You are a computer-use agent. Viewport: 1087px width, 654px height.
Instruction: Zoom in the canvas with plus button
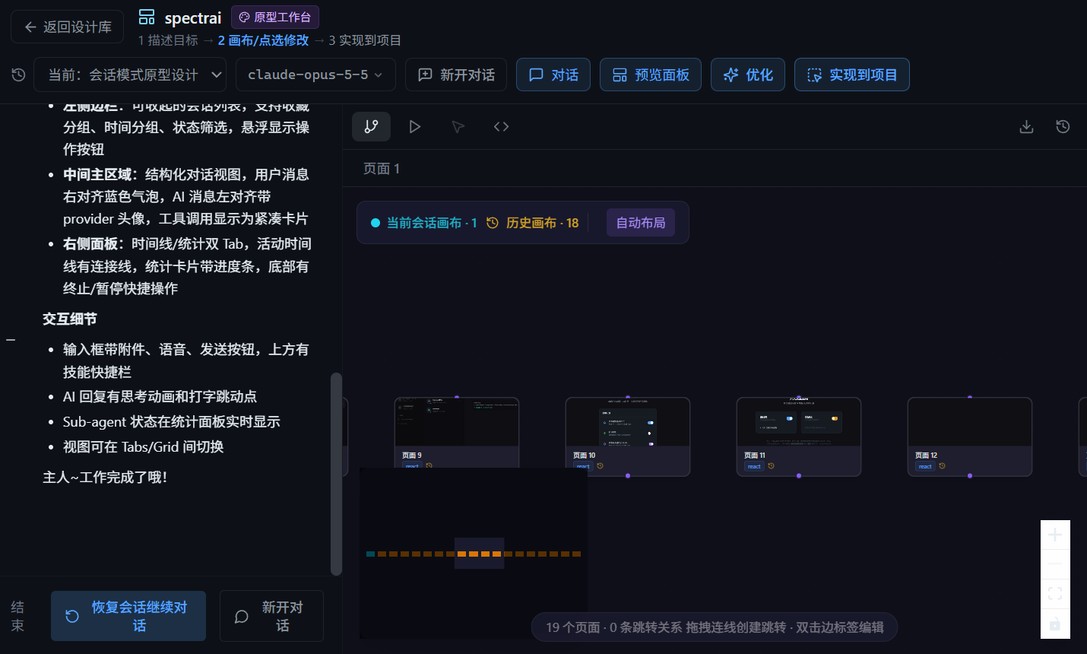click(x=1055, y=535)
